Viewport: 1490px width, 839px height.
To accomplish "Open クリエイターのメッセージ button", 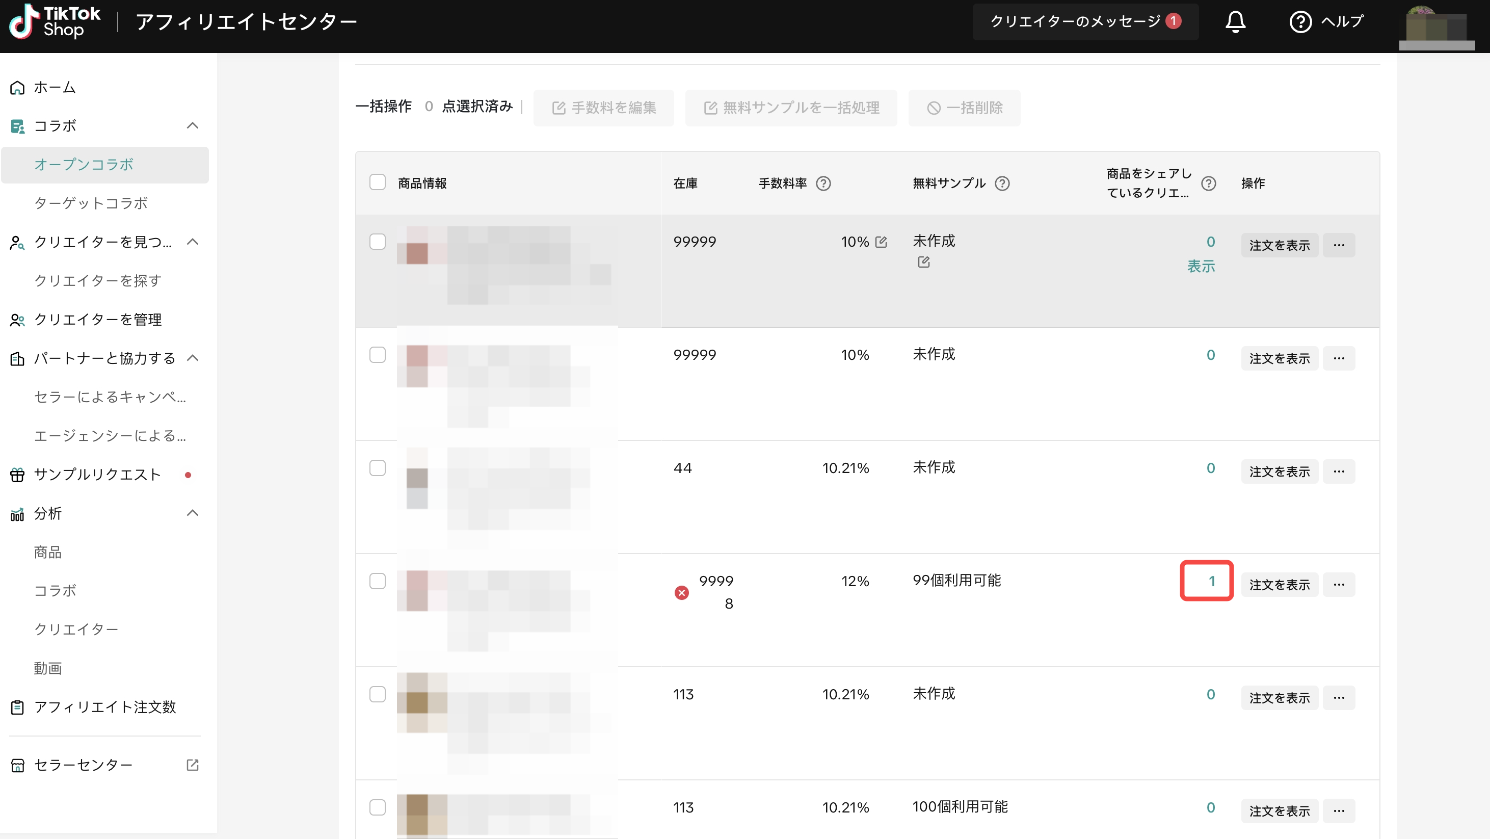I will 1085,21.
